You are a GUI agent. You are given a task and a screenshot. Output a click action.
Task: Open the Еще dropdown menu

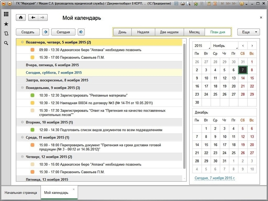(x=248, y=32)
